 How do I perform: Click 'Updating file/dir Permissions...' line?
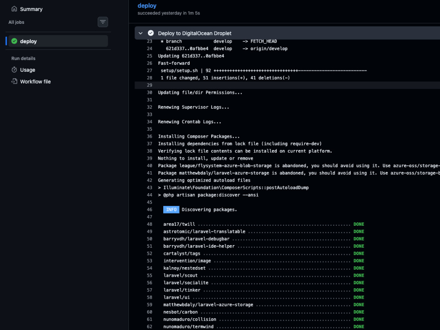[x=200, y=92]
